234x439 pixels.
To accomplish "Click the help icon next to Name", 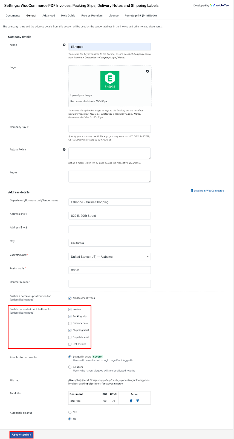I will pos(64,45).
